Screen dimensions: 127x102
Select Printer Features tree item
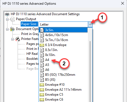(30, 39)
